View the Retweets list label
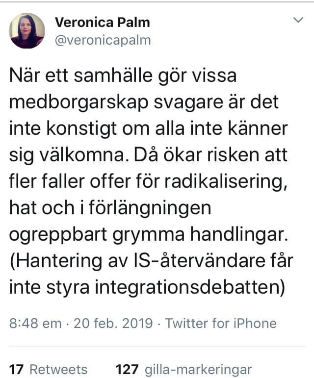 click(58, 369)
